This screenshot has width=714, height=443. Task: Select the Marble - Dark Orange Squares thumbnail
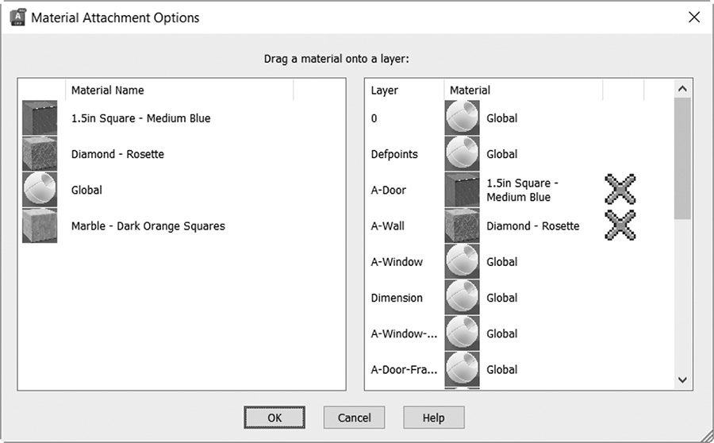[40, 225]
